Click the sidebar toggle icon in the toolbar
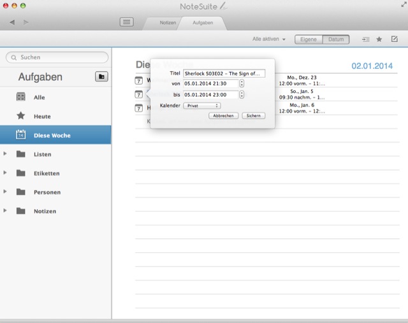Image resolution: width=408 pixels, height=323 pixels. click(x=127, y=22)
